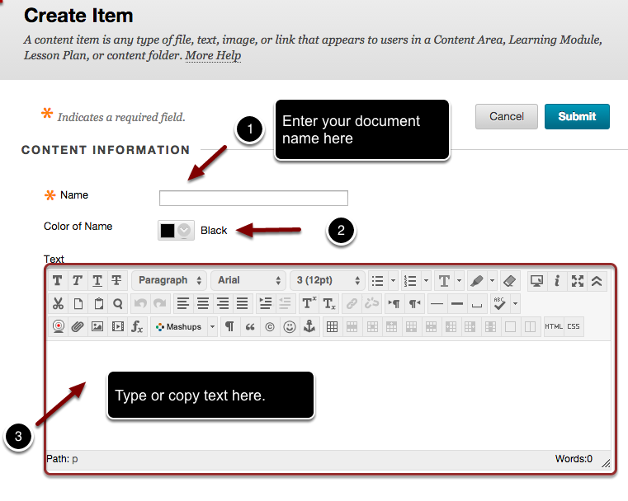This screenshot has width=628, height=501.
Task: Expand the spellcheck language arrow
Action: (515, 304)
